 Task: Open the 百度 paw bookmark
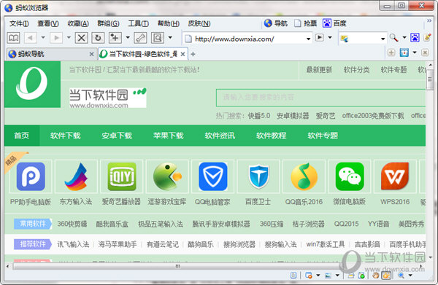(x=334, y=23)
